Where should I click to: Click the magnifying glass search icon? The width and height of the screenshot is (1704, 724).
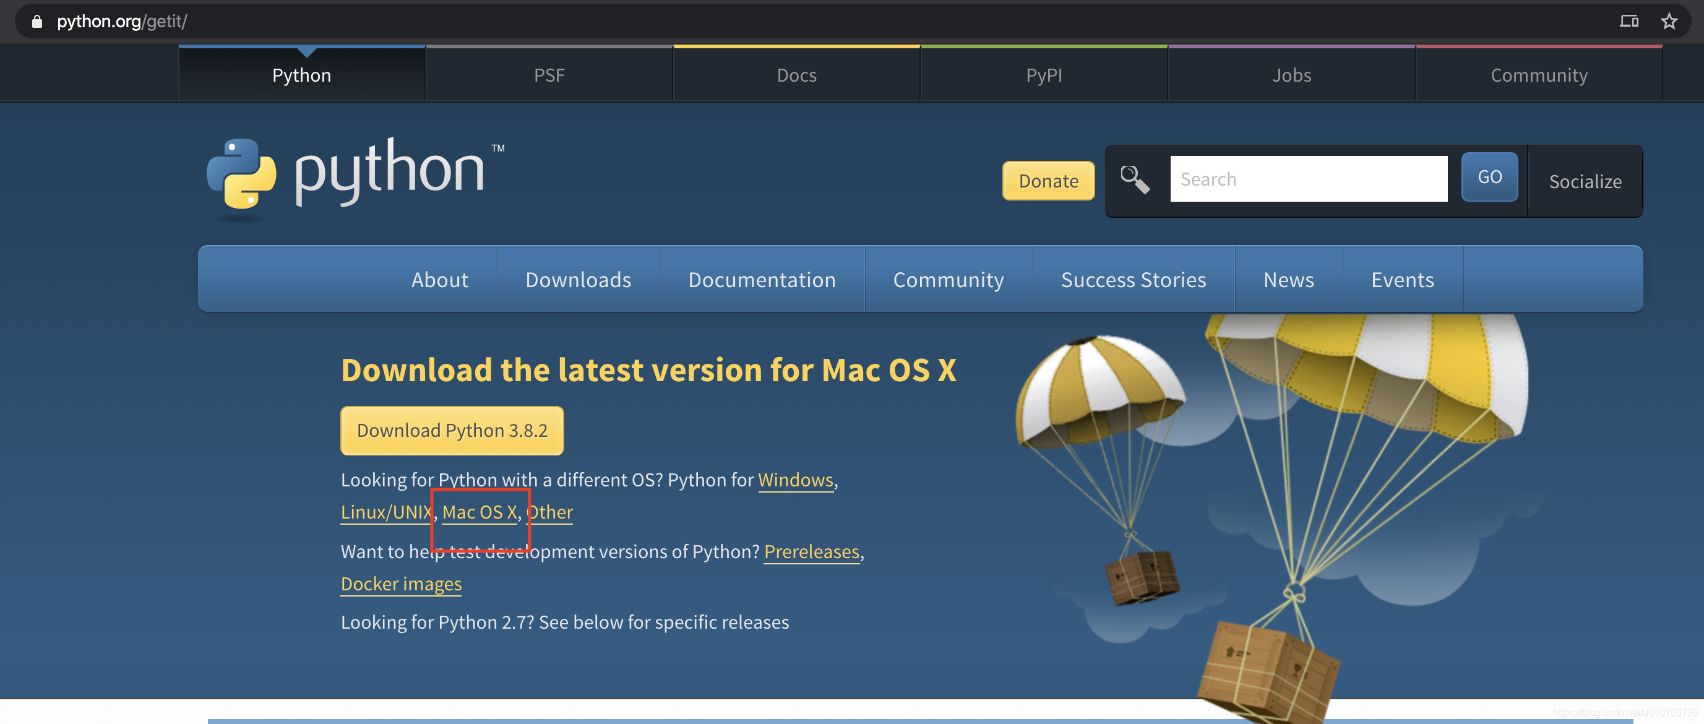tap(1135, 179)
